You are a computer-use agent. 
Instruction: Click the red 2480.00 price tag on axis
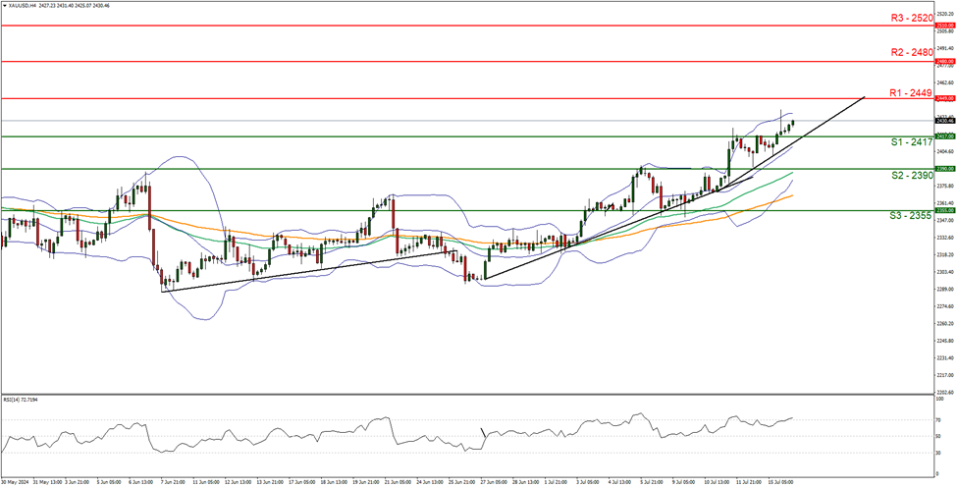point(944,61)
